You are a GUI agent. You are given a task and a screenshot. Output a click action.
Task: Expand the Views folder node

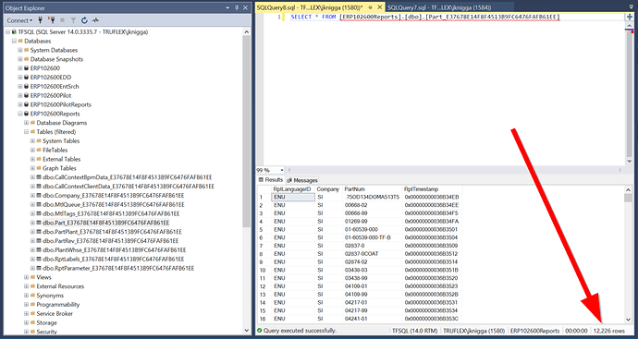tap(26, 277)
